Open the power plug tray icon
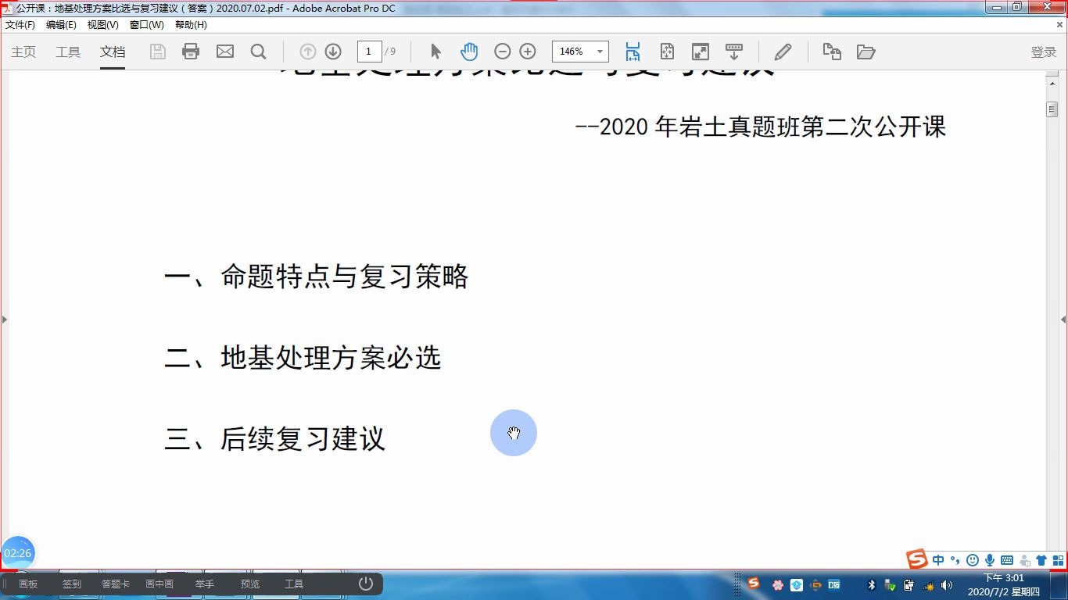This screenshot has height=600, width=1068. point(909,584)
